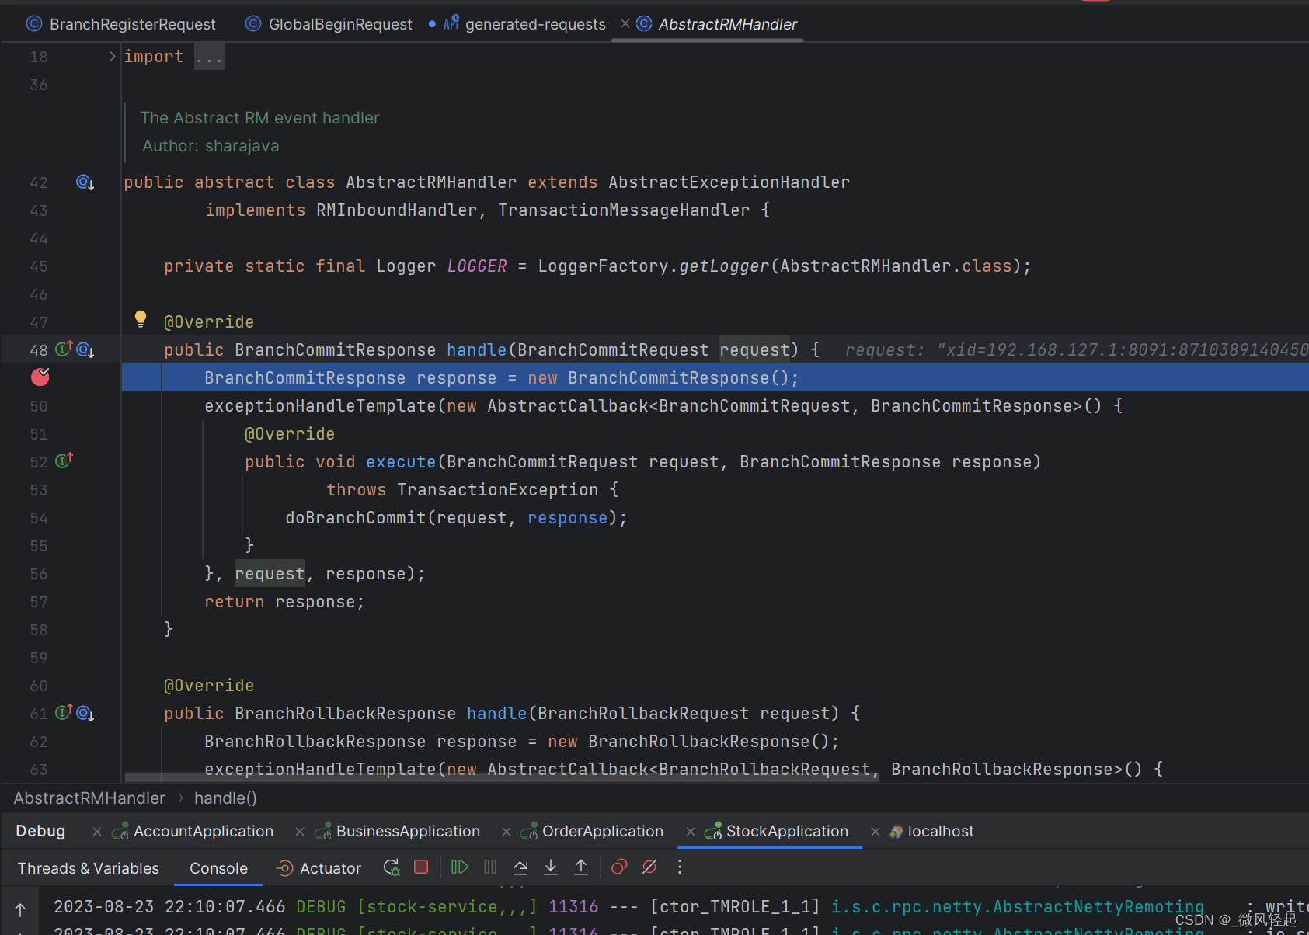Viewport: 1309px width, 935px height.
Task: Resume program execution in debugger
Action: [x=460, y=867]
